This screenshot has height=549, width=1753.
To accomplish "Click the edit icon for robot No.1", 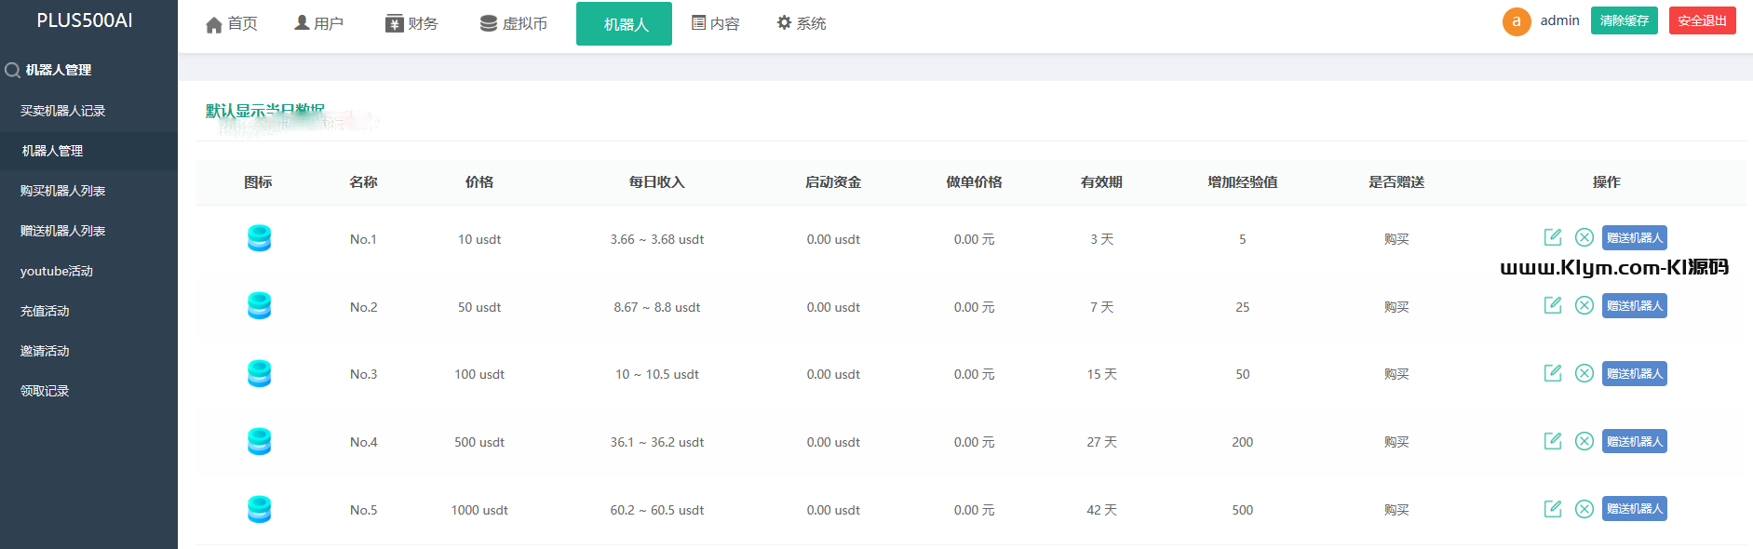I will tap(1552, 237).
